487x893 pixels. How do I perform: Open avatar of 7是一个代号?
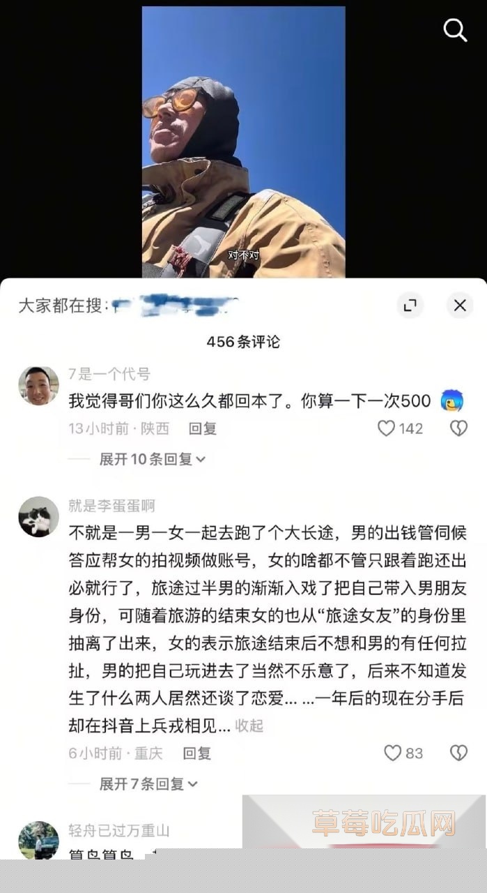[38, 386]
